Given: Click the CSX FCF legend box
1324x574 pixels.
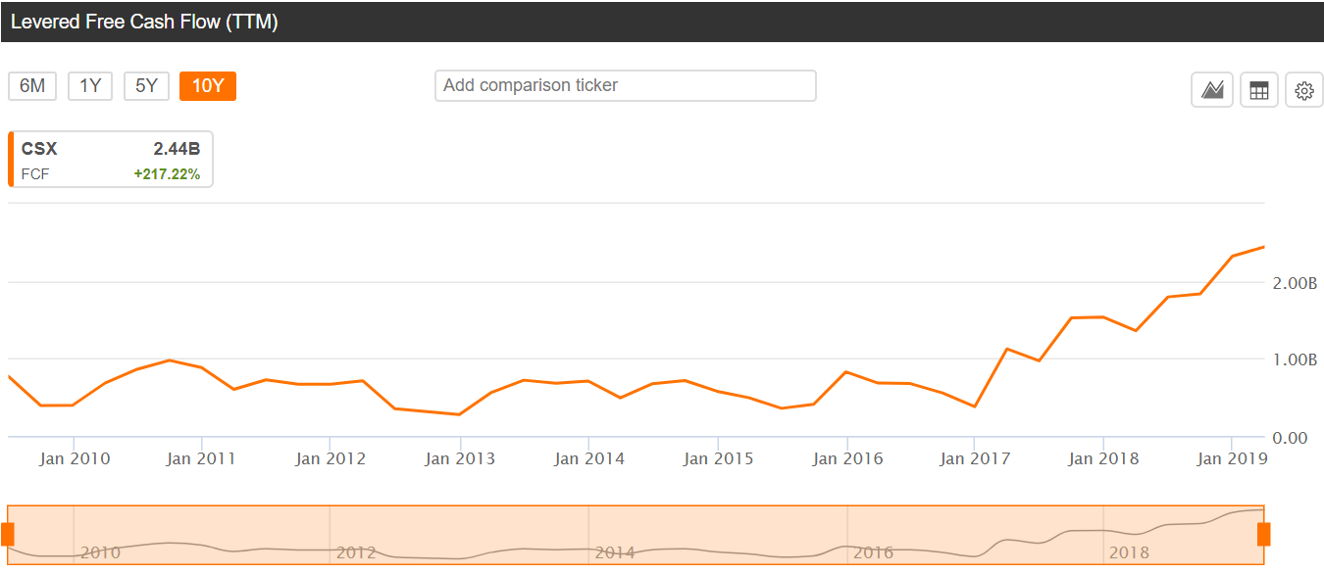Looking at the screenshot, I should (x=111, y=159).
